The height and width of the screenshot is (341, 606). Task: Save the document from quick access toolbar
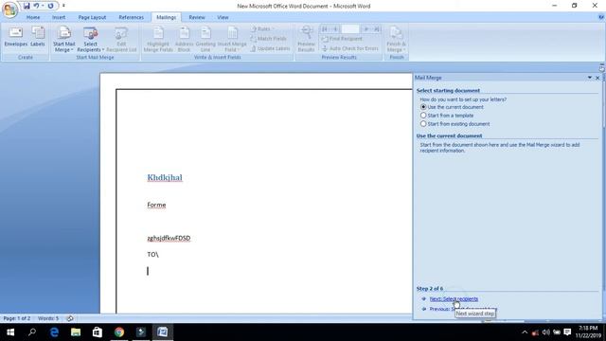(27, 6)
